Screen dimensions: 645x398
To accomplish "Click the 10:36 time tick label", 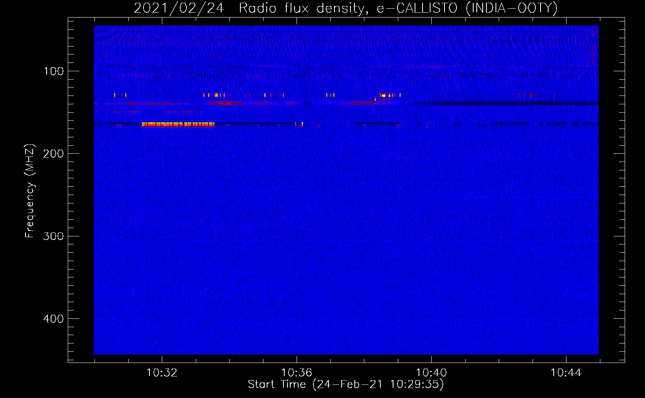I will pos(297,373).
